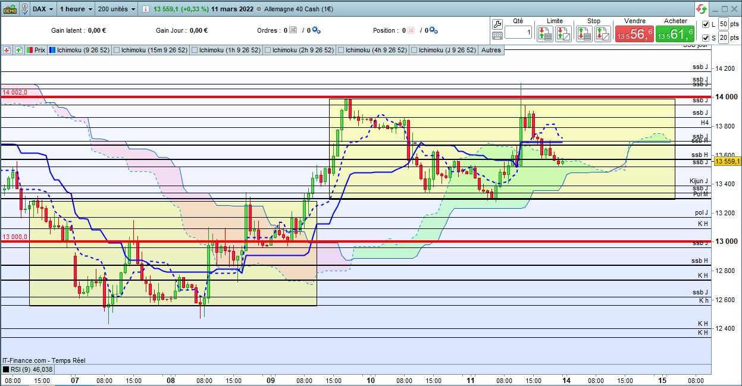Click the second Limite order icon
The height and width of the screenshot is (386, 742).
pyautogui.click(x=563, y=33)
